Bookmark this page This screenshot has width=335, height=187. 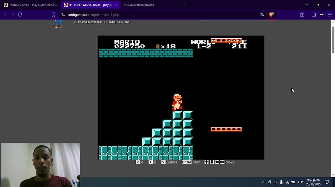(x=53, y=15)
